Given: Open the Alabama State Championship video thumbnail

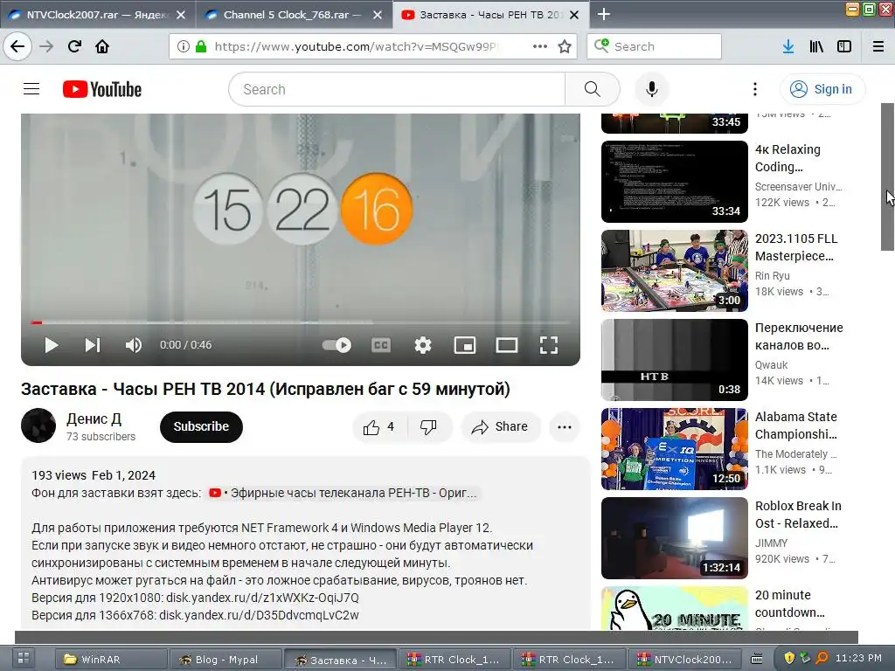Looking at the screenshot, I should pos(674,449).
